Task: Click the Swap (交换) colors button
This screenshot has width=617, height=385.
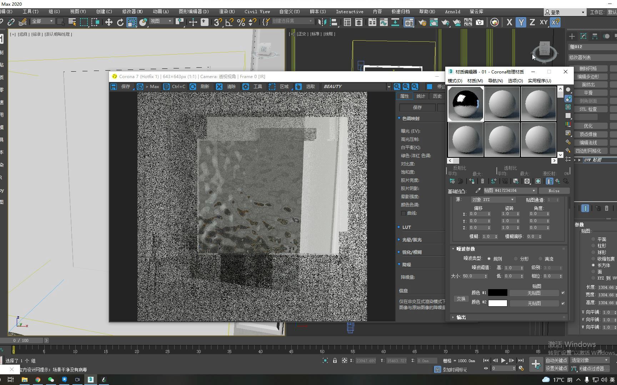Action: [461, 299]
